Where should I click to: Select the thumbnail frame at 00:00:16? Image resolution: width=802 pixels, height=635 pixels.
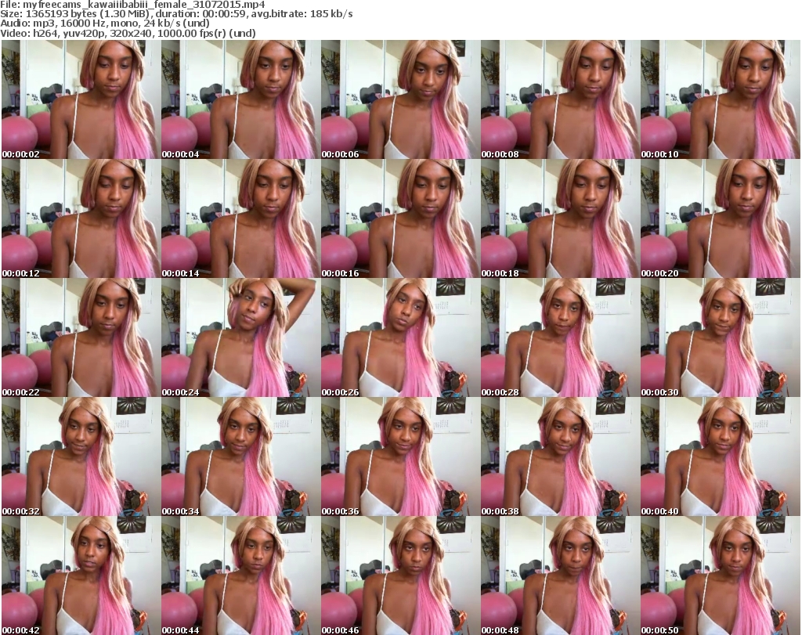click(400, 218)
